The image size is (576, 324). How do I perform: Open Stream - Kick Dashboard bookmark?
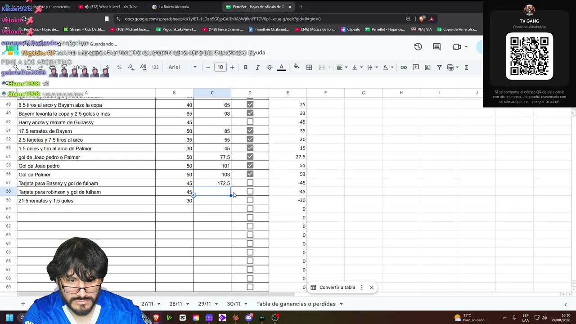[84, 30]
